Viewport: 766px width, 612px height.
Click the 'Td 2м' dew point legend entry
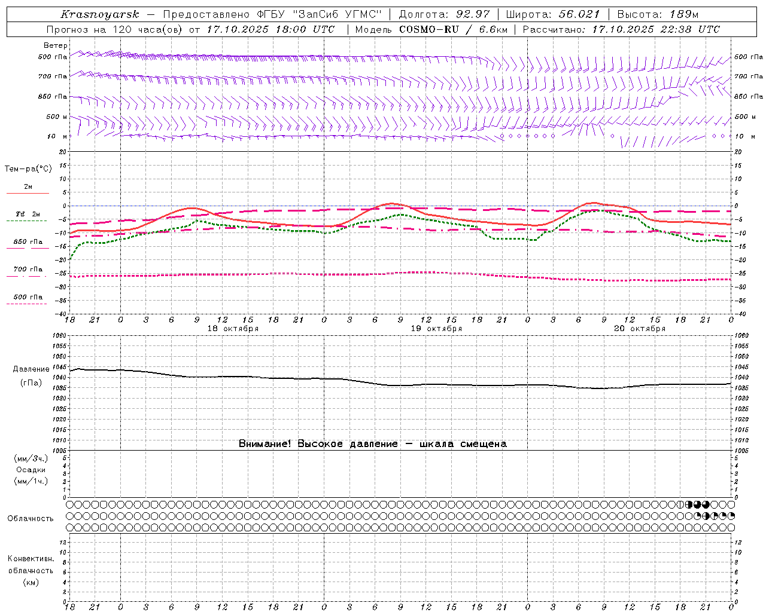coord(28,214)
